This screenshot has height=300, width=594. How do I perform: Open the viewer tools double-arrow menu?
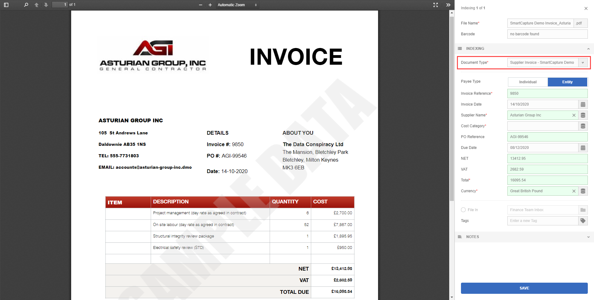click(x=448, y=5)
